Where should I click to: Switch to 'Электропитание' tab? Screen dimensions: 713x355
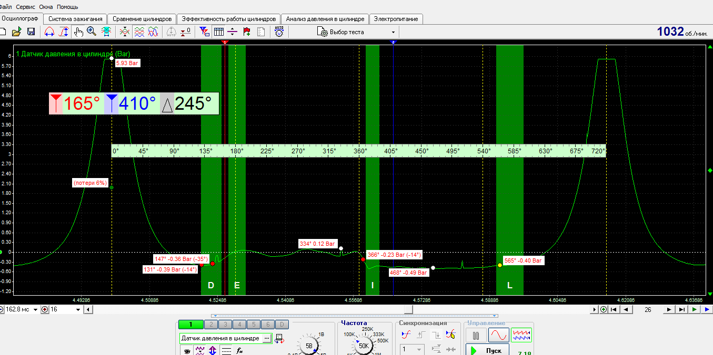[x=396, y=19]
